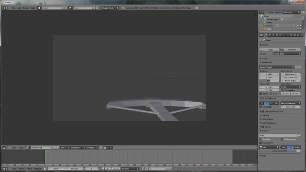The height and width of the screenshot is (172, 306).
Task: Click the timeline editor type selector icon
Action: click(5, 169)
